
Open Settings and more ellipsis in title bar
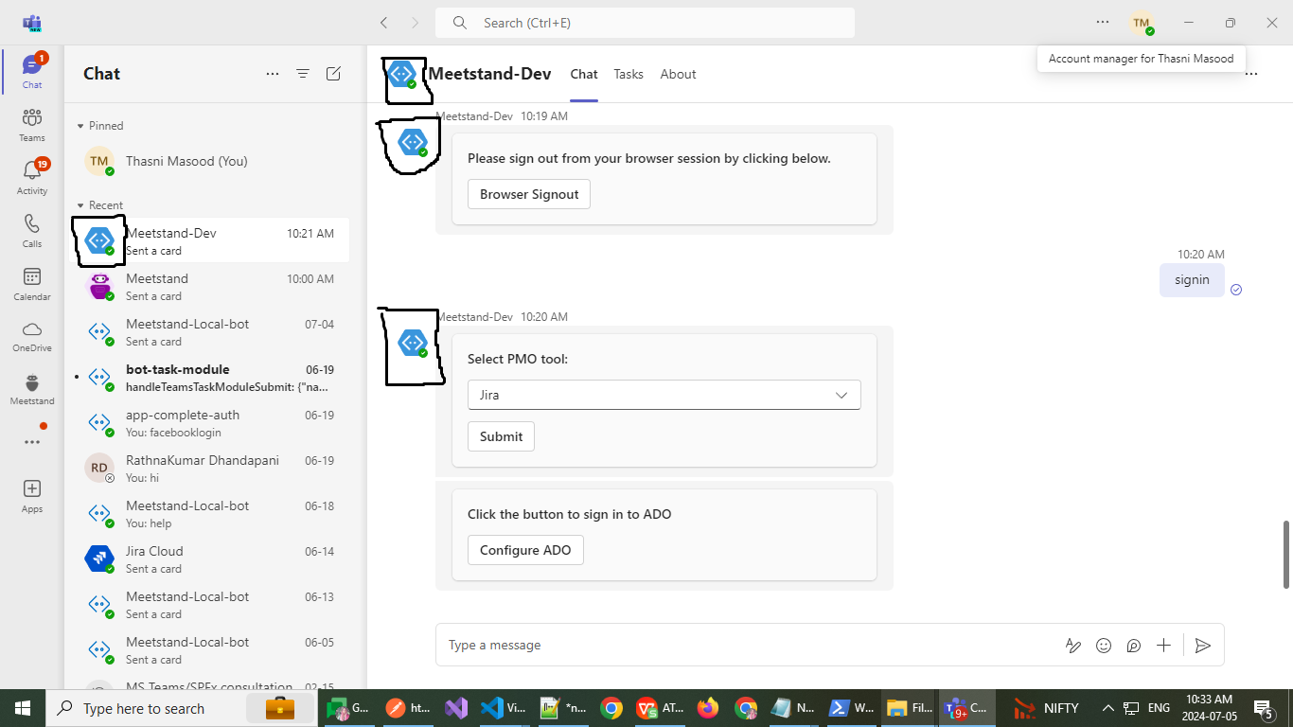coord(1103,22)
